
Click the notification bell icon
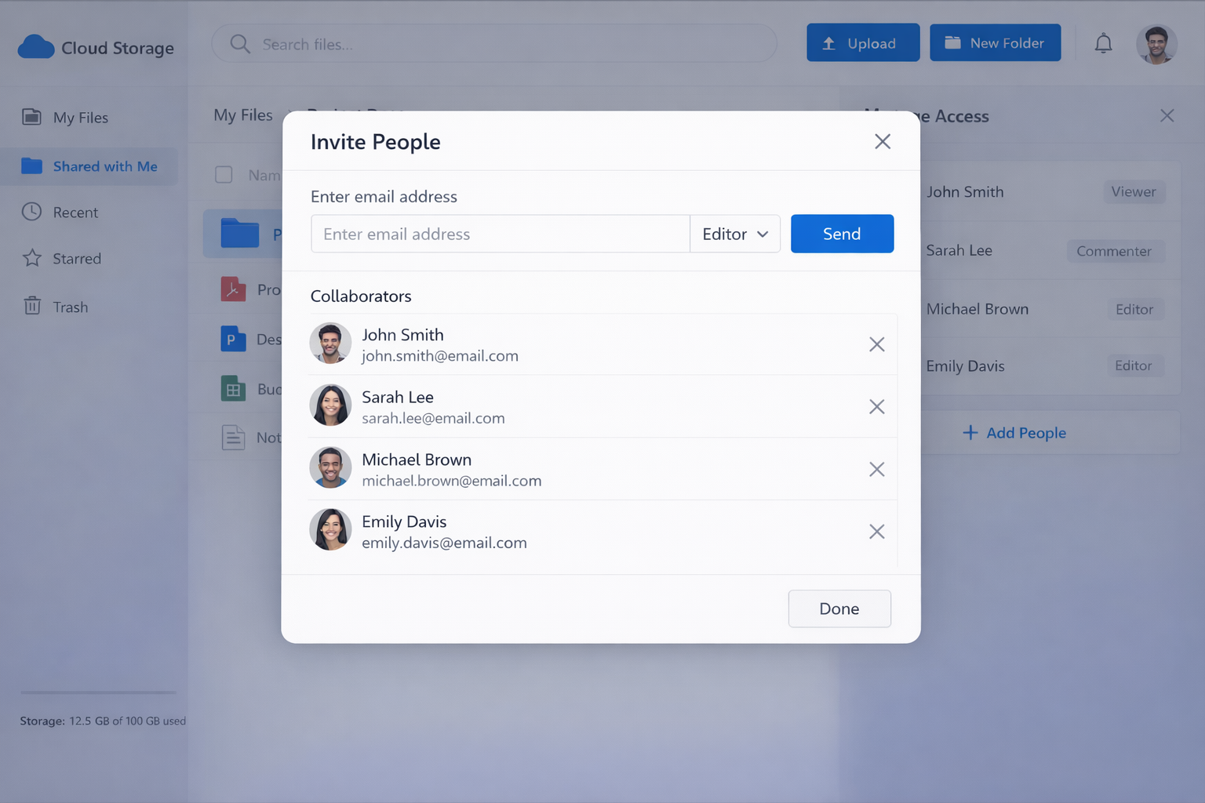1103,44
